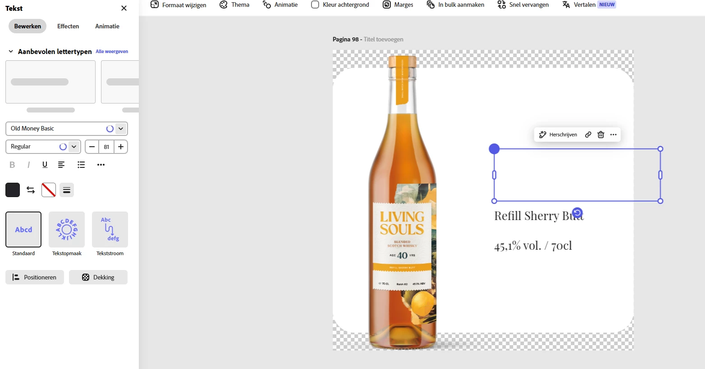Select the whisky bottle image
The height and width of the screenshot is (369, 705).
pyautogui.click(x=403, y=202)
